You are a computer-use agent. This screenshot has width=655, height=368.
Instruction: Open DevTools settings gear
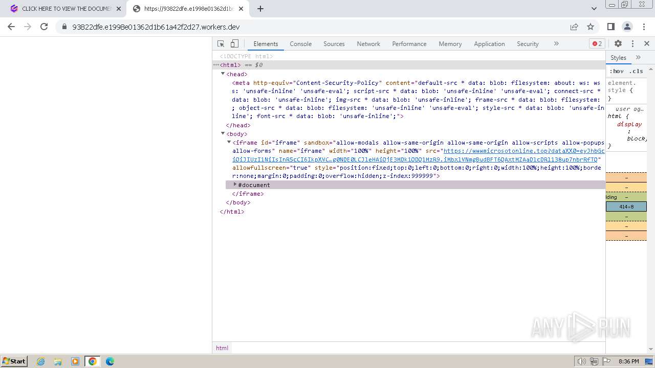coord(618,44)
